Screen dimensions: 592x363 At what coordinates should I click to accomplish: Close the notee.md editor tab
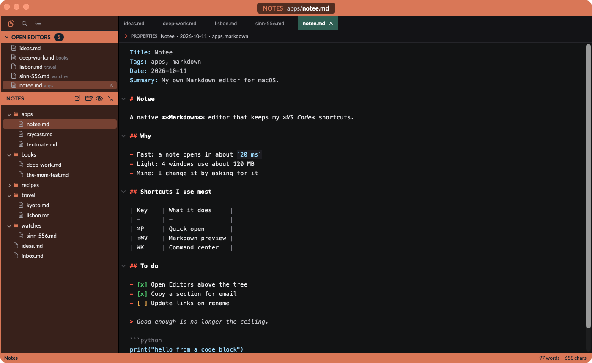click(x=331, y=23)
